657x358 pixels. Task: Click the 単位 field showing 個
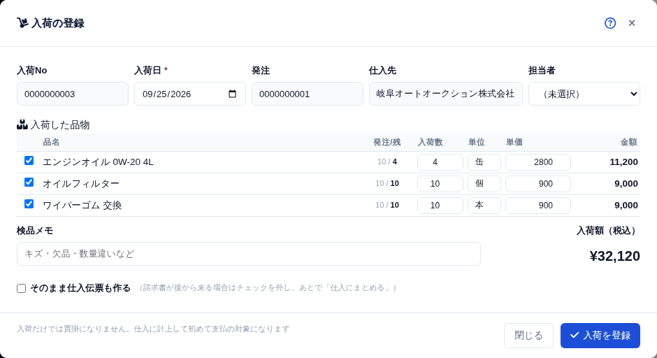pos(484,184)
